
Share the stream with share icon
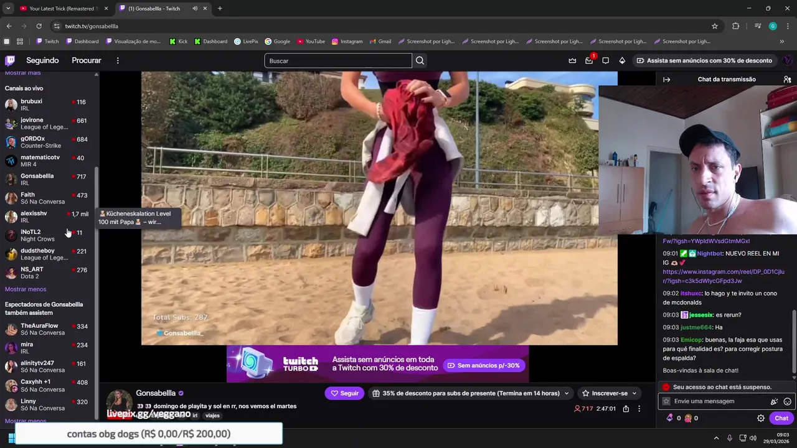[626, 409]
